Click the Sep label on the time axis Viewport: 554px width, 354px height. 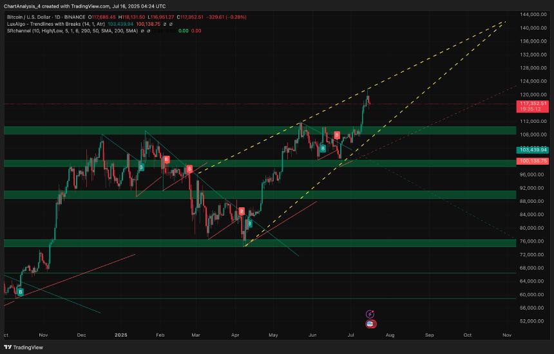click(x=429, y=335)
